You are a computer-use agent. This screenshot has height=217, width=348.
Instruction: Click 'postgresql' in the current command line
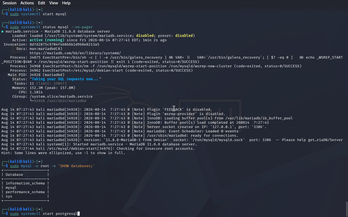(67, 214)
